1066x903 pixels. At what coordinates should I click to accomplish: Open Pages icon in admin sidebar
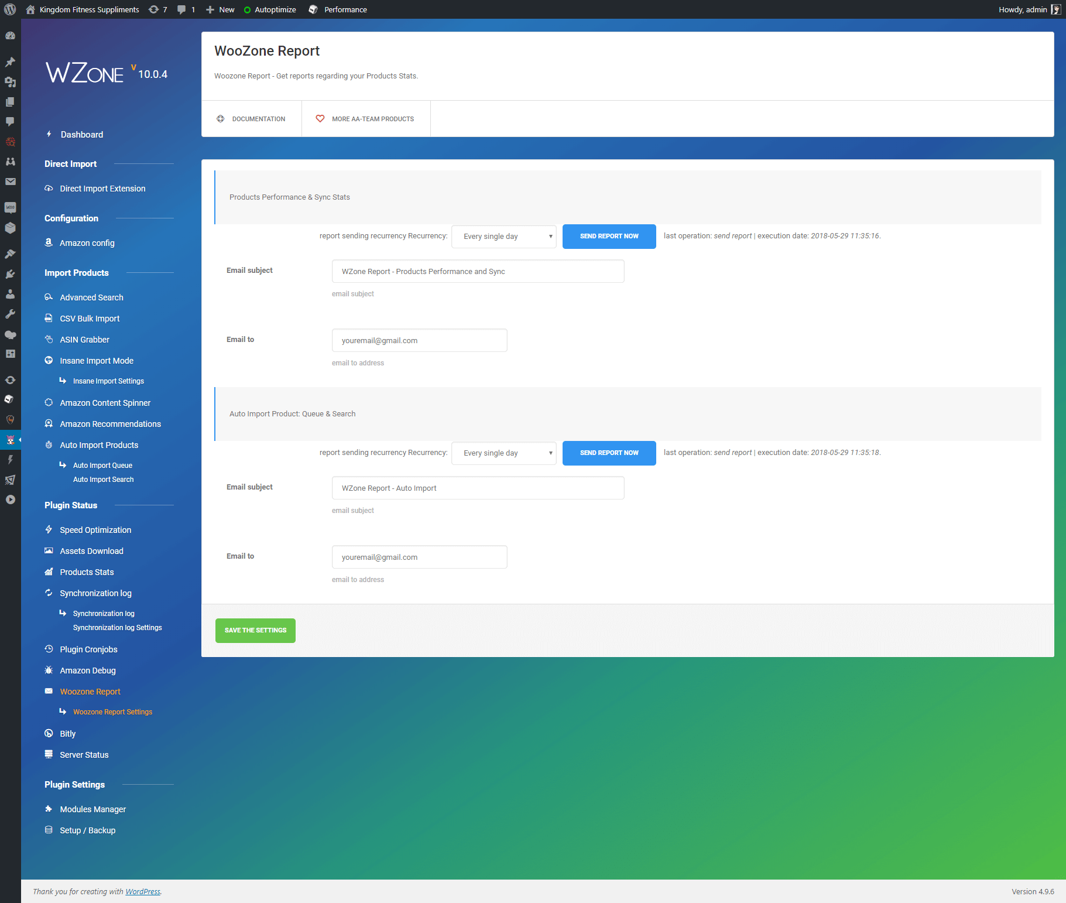click(x=10, y=102)
